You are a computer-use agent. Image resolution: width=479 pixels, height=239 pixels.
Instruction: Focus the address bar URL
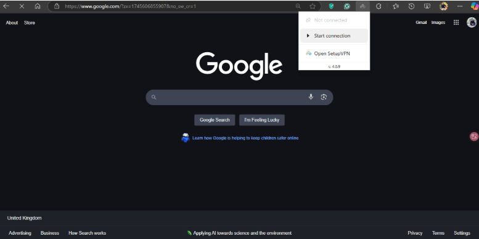[x=131, y=6]
